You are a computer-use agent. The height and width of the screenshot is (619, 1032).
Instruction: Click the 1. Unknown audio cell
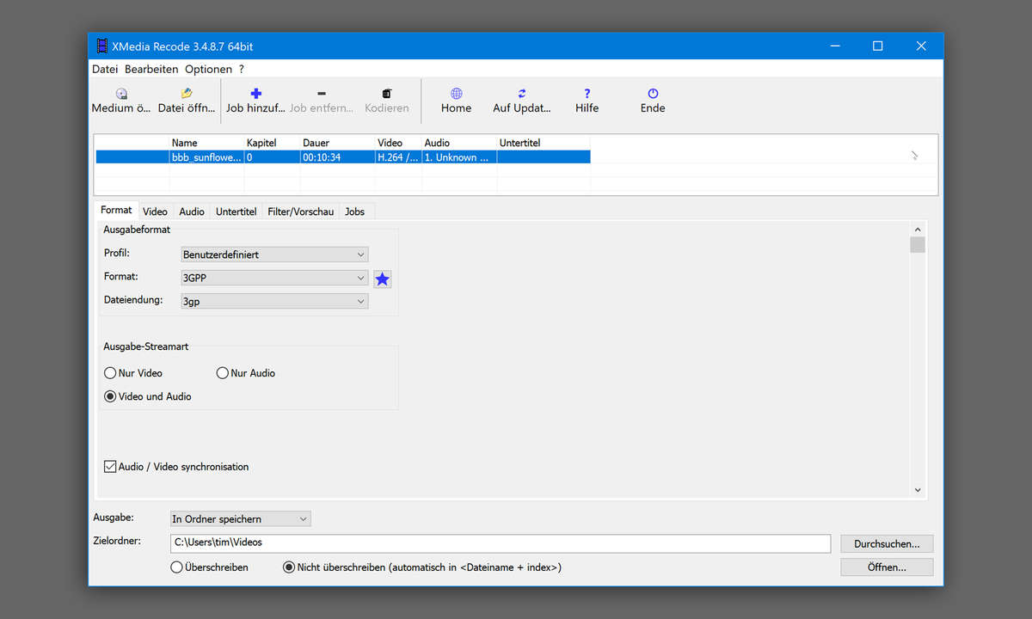click(x=459, y=157)
